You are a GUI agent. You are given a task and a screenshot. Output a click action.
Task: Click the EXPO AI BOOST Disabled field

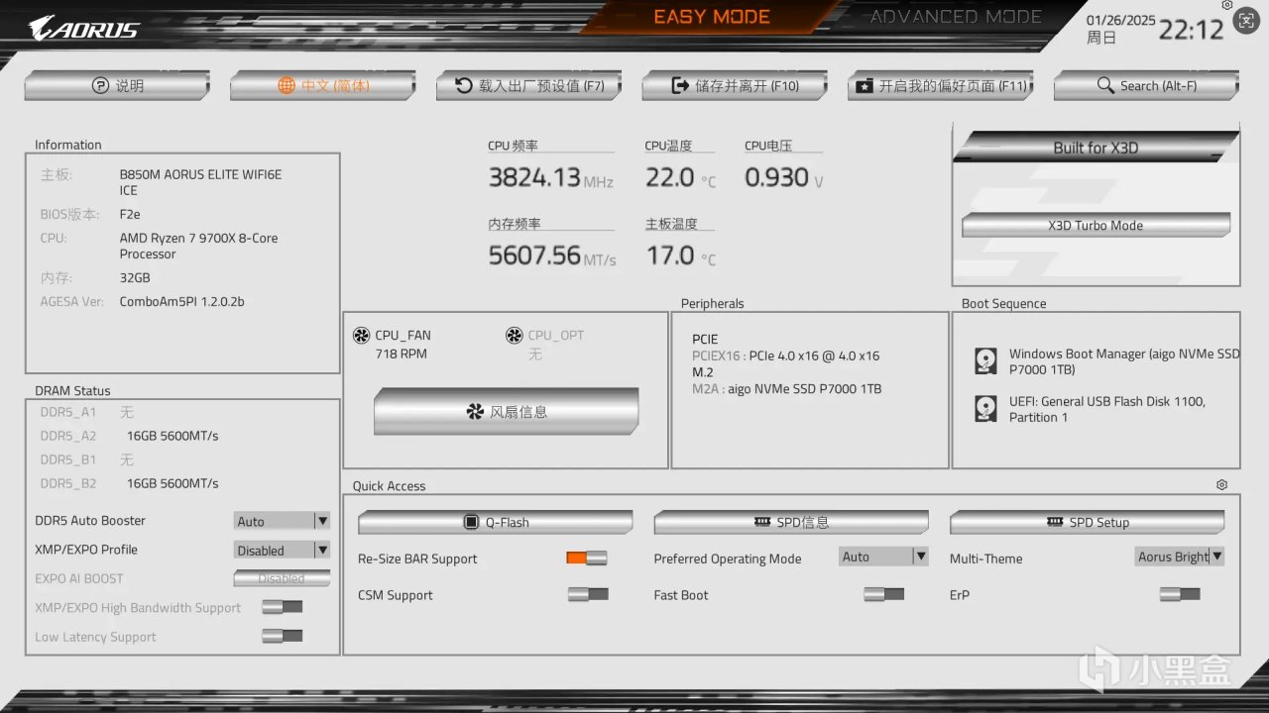(282, 578)
